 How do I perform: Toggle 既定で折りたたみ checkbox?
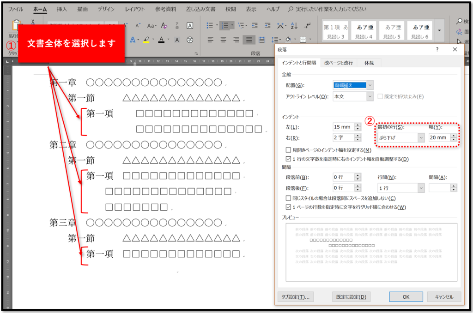pyautogui.click(x=380, y=96)
